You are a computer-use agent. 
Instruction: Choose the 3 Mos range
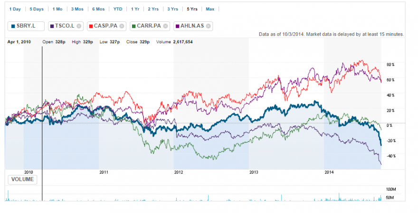point(77,9)
